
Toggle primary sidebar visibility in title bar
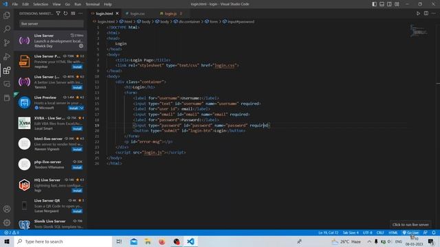374,4
